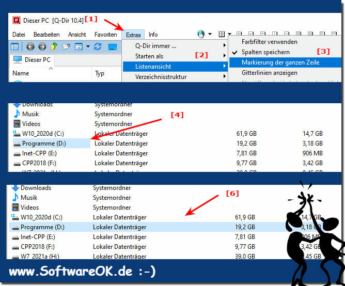Toggle 'Markierung der ganzen Zeile'
This screenshot has width=345, height=286.
285,62
